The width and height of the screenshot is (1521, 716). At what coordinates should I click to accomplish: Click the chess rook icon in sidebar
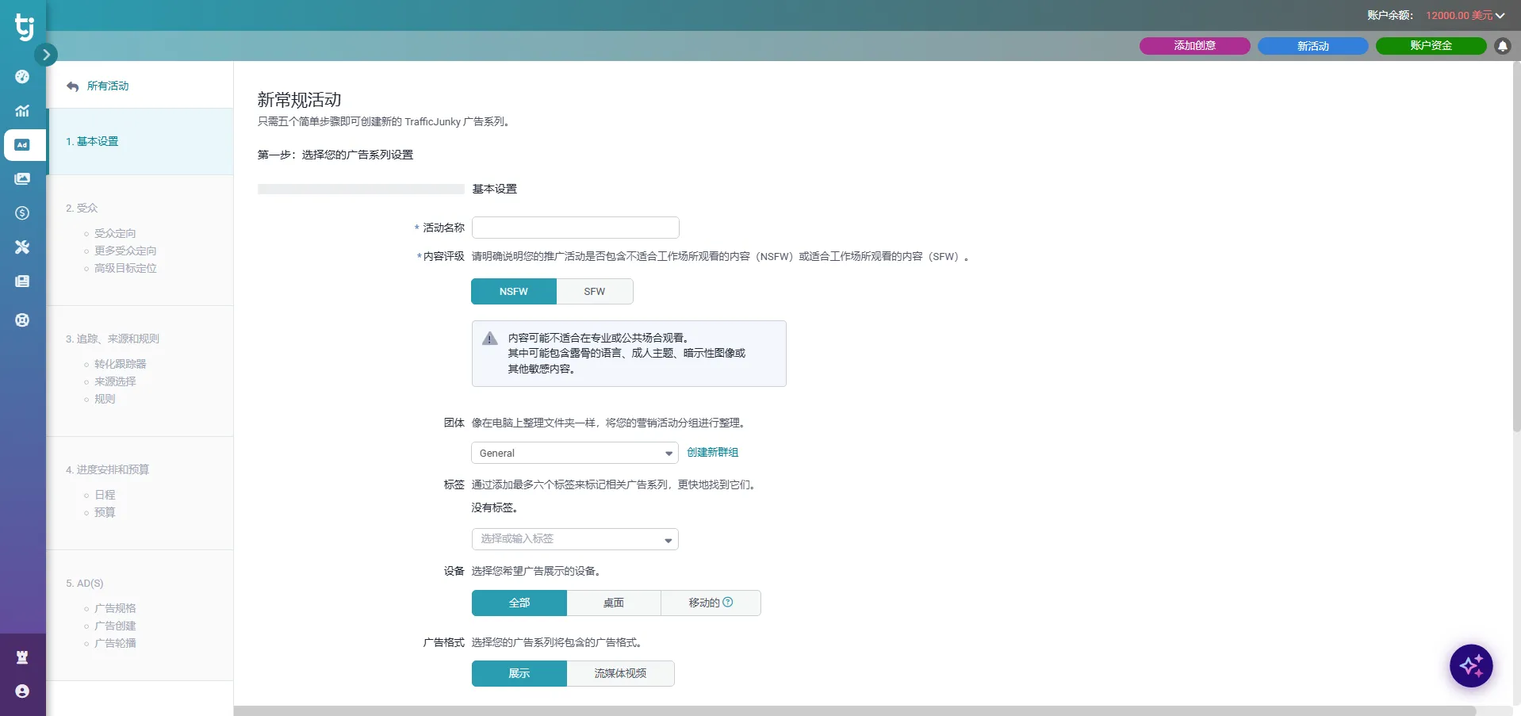click(22, 657)
